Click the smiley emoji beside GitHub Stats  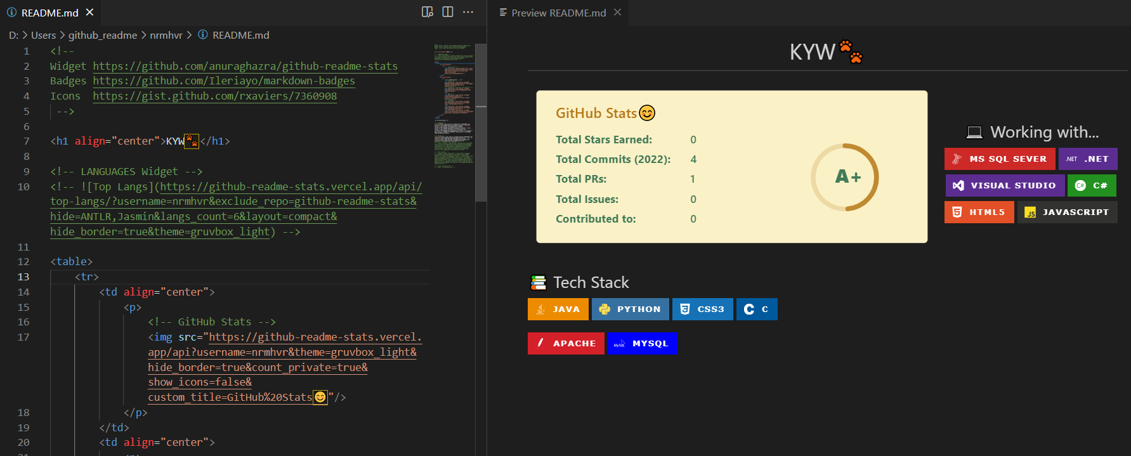tap(647, 113)
